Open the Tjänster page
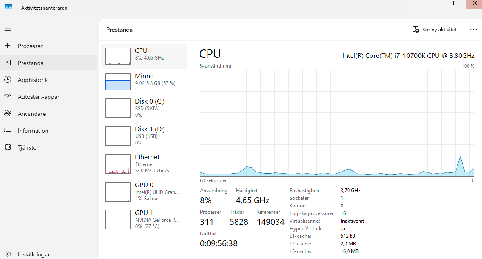This screenshot has width=482, height=259. click(49, 147)
